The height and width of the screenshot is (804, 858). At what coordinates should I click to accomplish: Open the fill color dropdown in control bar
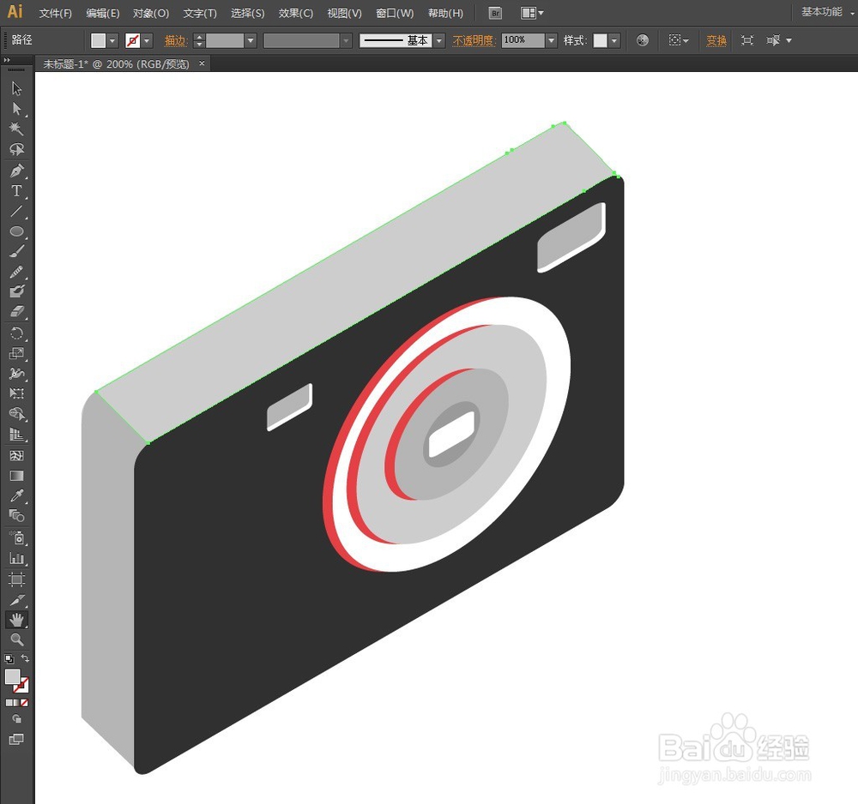pyautogui.click(x=112, y=40)
